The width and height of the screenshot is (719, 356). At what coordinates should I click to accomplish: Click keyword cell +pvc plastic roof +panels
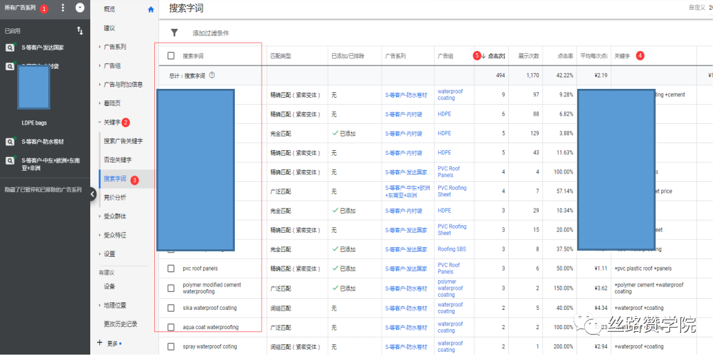click(643, 269)
